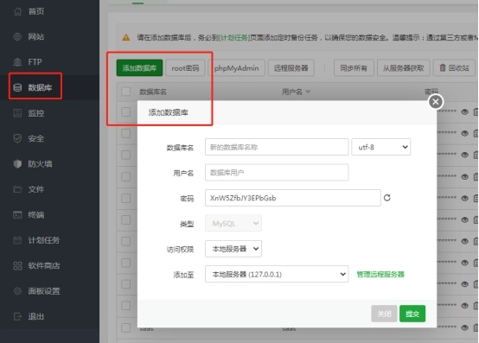The image size is (479, 343).
Task: Click the folder icon beside 文件
Action: (17, 189)
